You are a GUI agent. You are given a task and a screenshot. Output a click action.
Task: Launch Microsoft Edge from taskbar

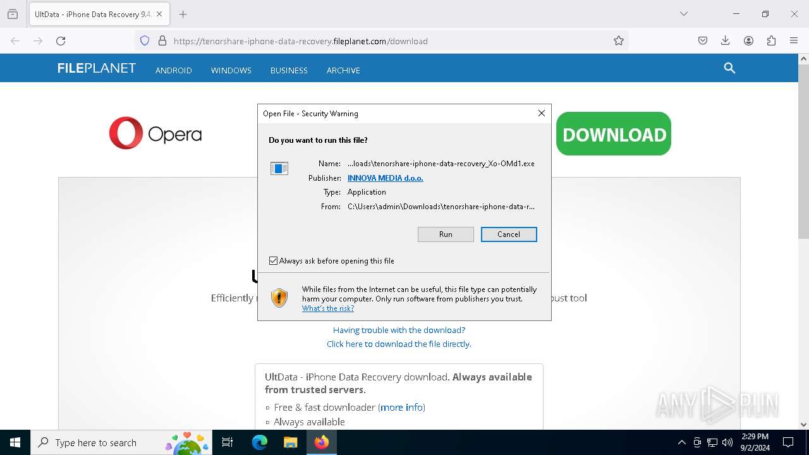[x=260, y=442]
